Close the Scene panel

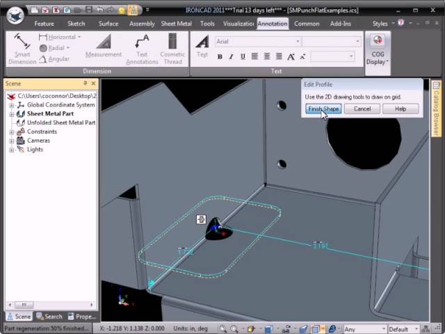[x=93, y=83]
